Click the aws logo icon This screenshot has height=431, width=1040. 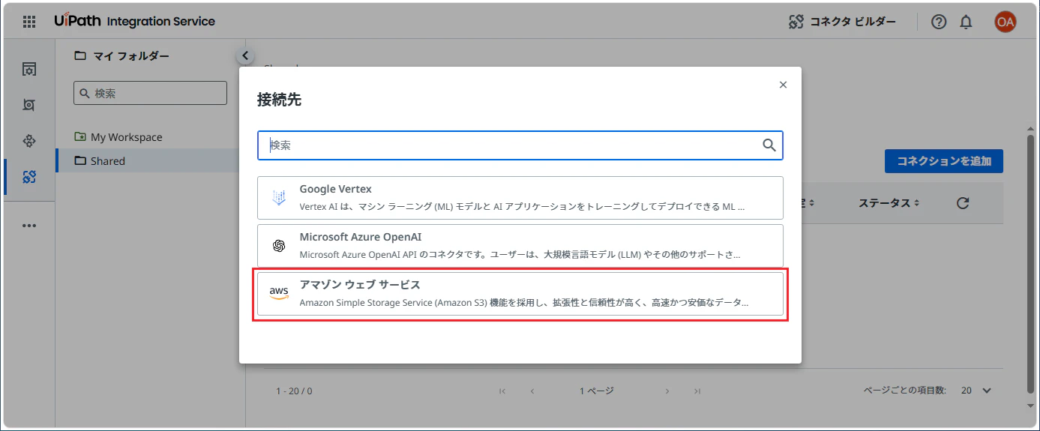pos(279,294)
